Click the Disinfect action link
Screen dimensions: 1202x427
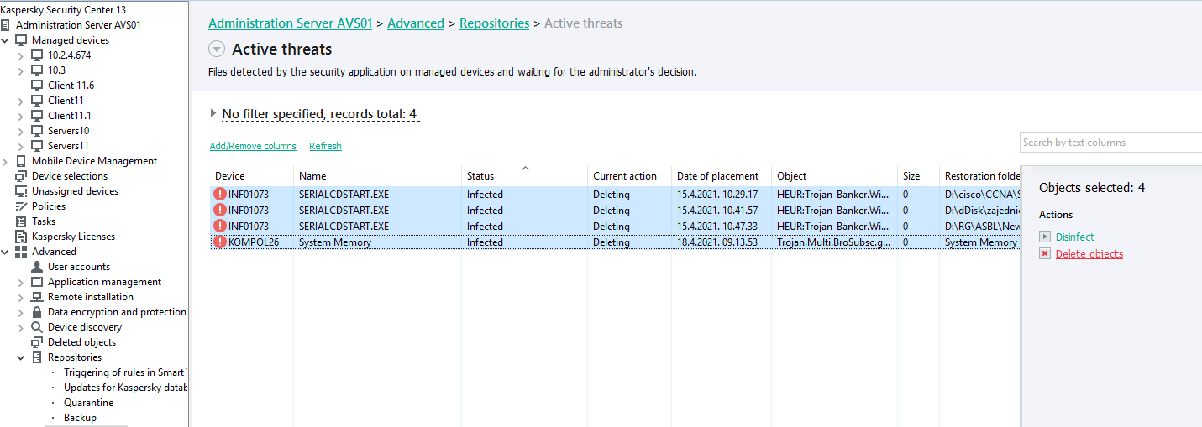(x=1074, y=237)
